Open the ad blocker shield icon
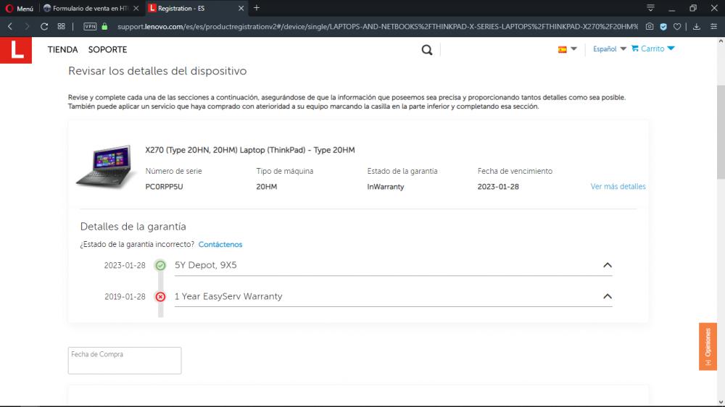This screenshot has height=407, width=725. [x=663, y=27]
